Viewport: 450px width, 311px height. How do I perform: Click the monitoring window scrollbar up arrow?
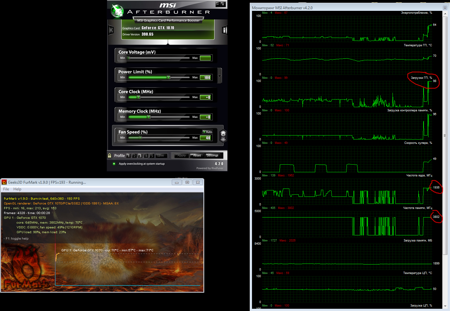coord(445,14)
